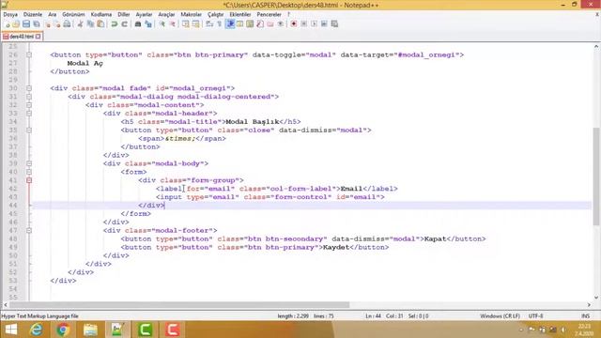Open the Makrolar menu
Screen dimensions: 601x338
pos(191,15)
